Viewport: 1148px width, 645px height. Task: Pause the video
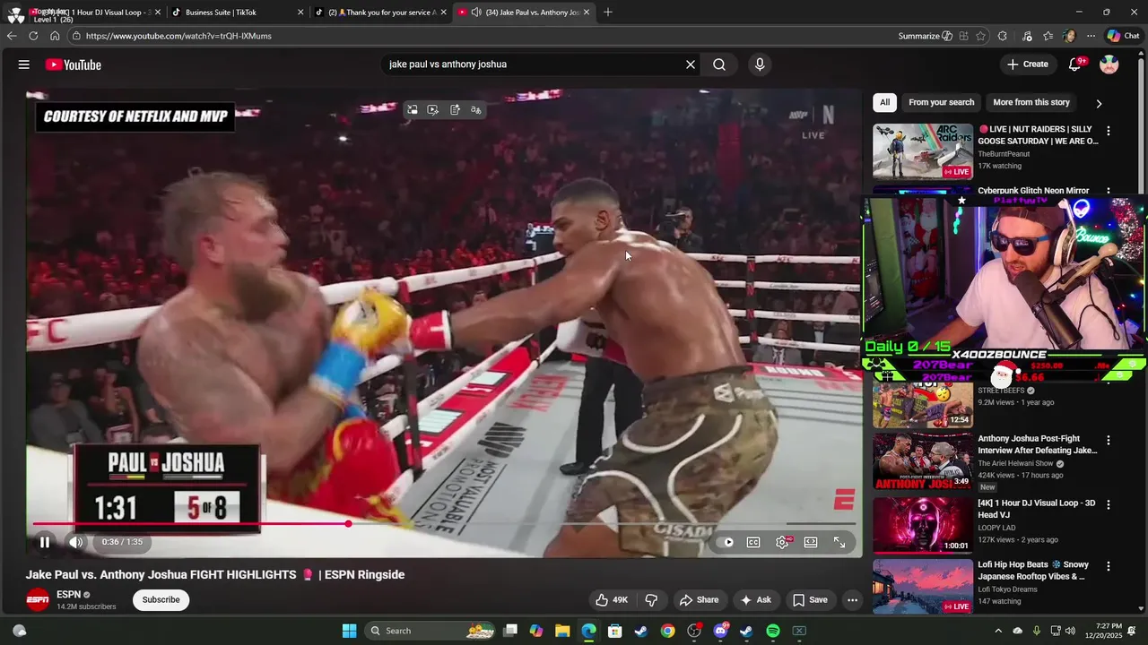click(44, 542)
